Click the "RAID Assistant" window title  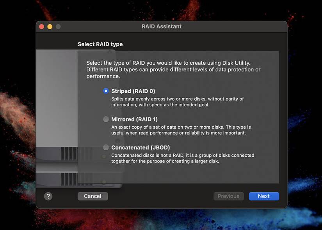(x=162, y=27)
